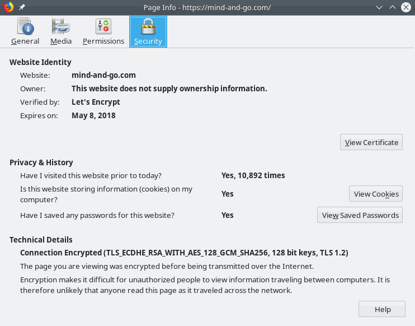
Task: Click the Firefox logo in title bar
Action: click(x=8, y=7)
